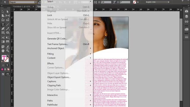
Task: Select the Gradient Feather tool
Action: 8,42
